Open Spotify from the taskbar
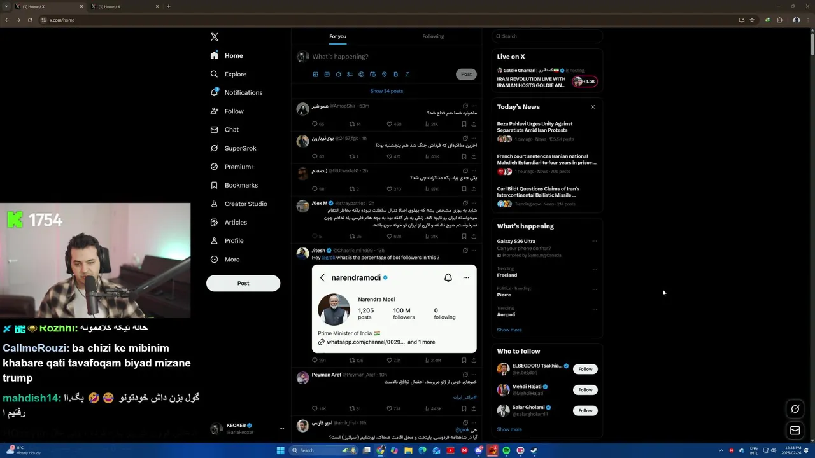The image size is (815, 458). [x=506, y=450]
